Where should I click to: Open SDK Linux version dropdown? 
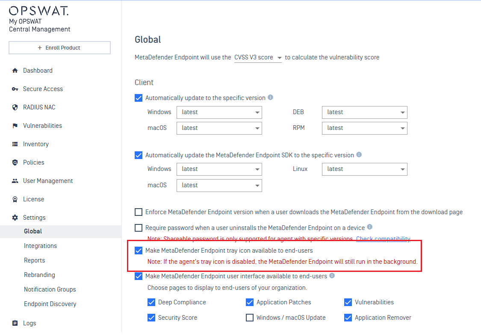pos(365,169)
